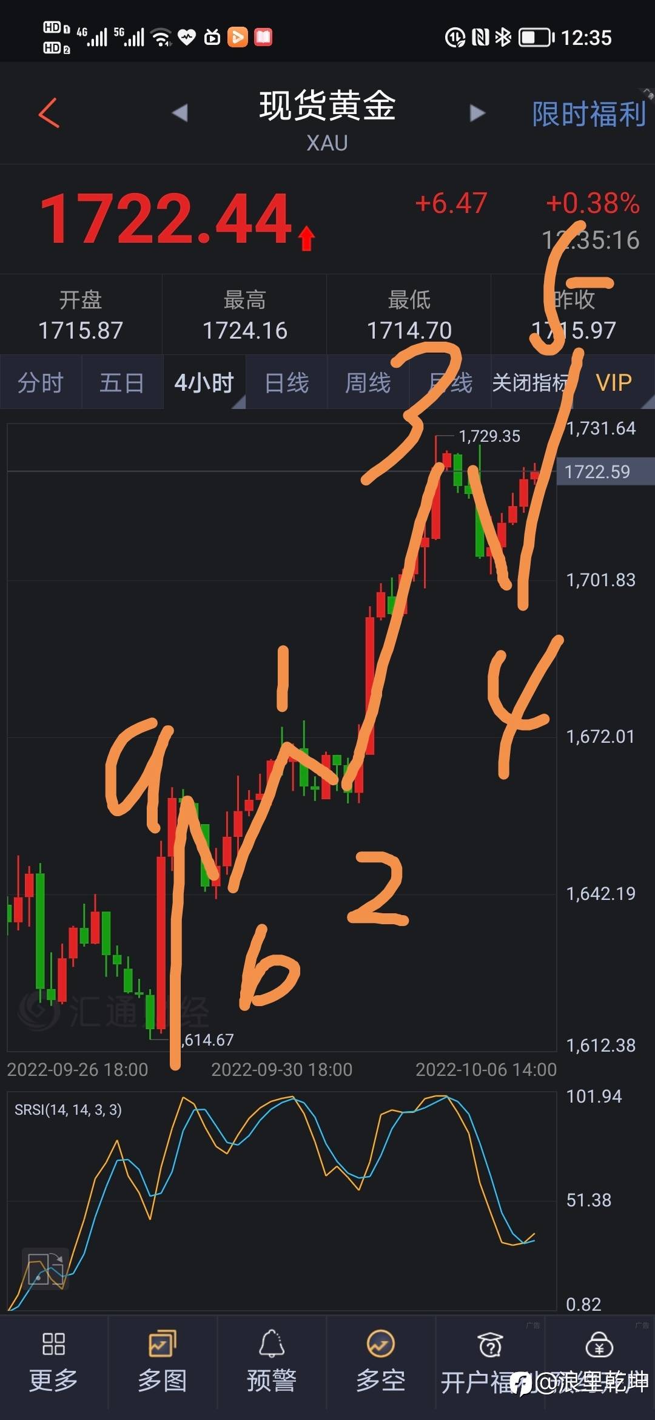Toggle indicators with 关闭指标

pos(532,383)
